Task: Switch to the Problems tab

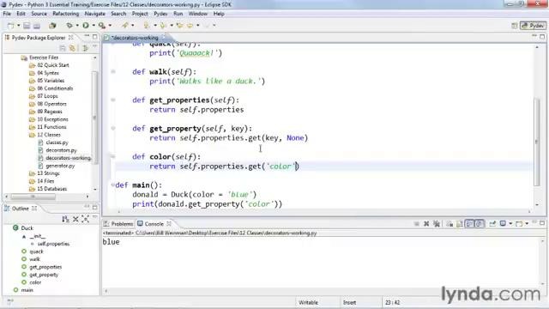Action: [118, 224]
